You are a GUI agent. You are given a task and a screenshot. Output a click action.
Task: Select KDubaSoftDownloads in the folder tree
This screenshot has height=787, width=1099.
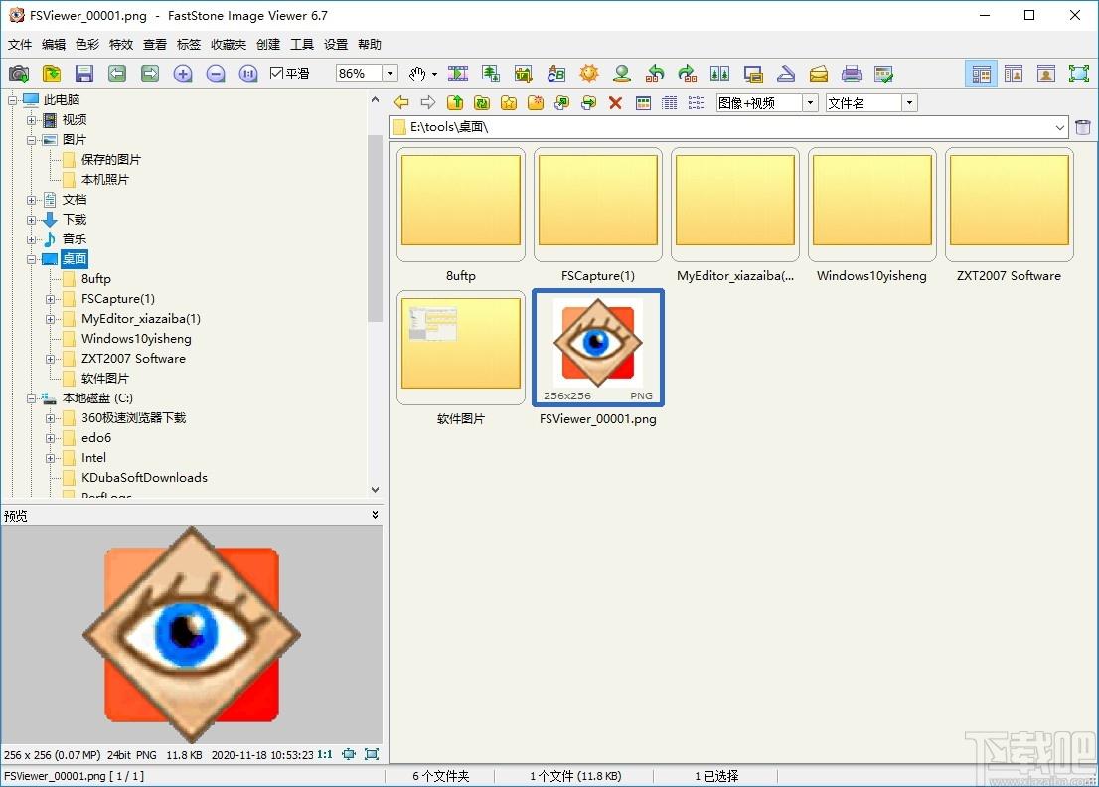pyautogui.click(x=144, y=478)
